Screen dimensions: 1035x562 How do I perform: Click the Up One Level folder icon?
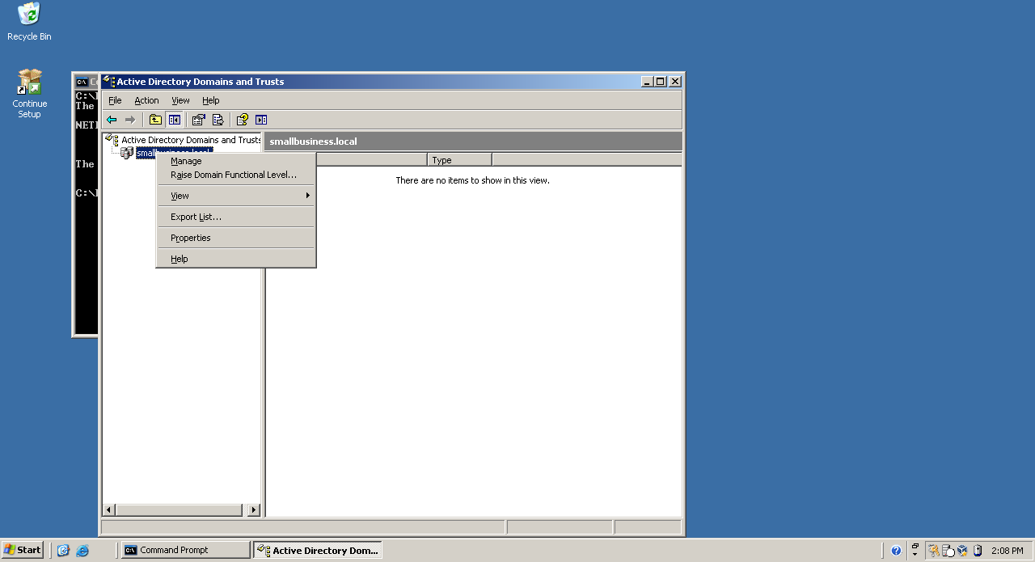point(155,120)
